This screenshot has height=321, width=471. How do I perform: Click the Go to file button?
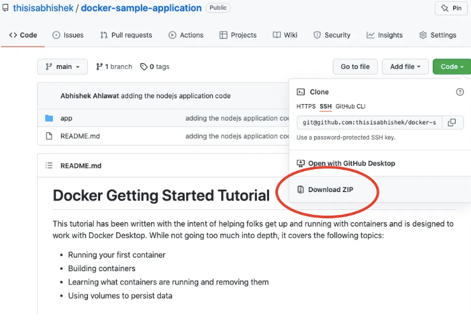pos(355,66)
